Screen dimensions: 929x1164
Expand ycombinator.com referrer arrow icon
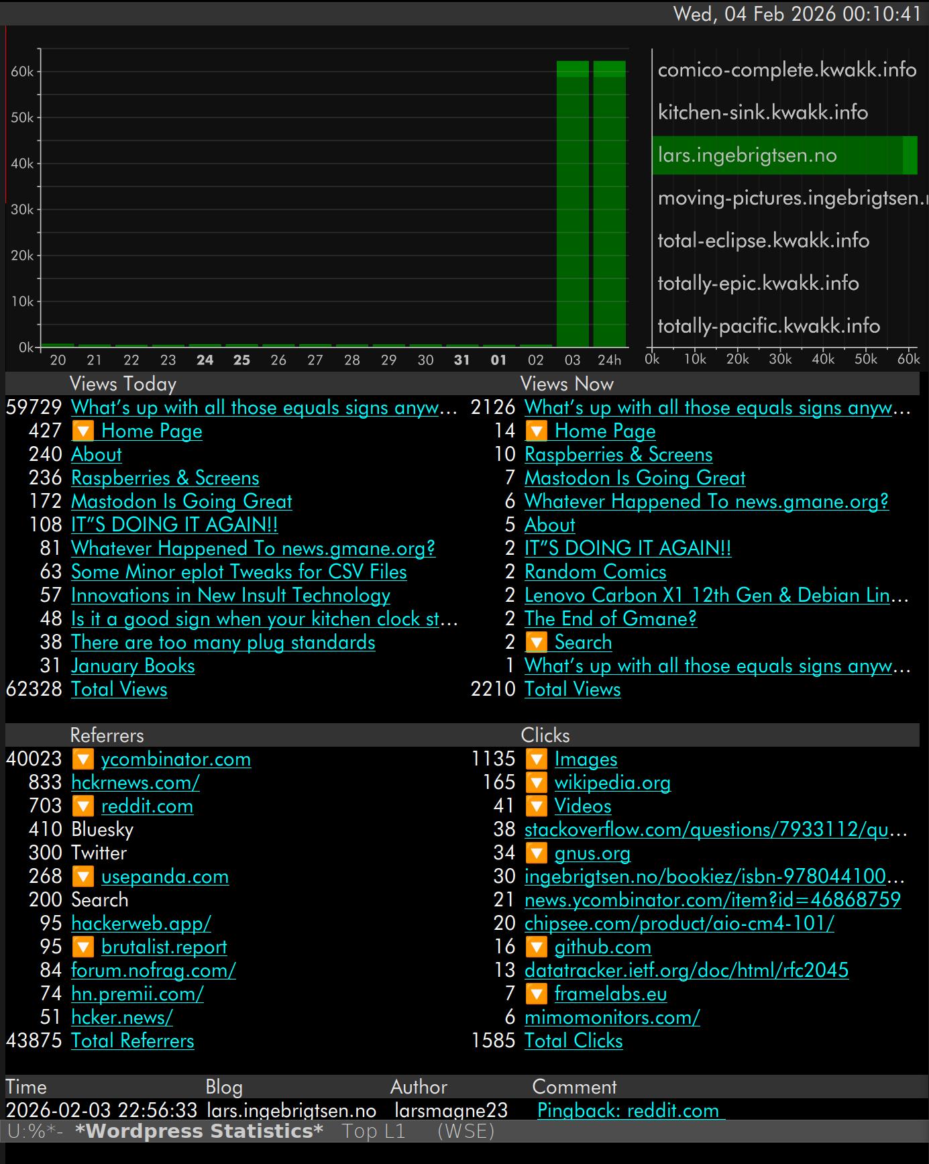point(83,759)
